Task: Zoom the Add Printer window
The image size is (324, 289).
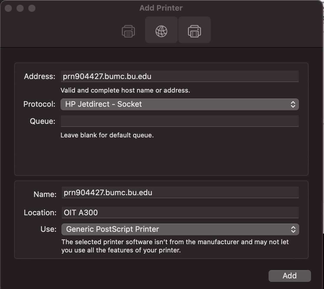Action: point(32,8)
